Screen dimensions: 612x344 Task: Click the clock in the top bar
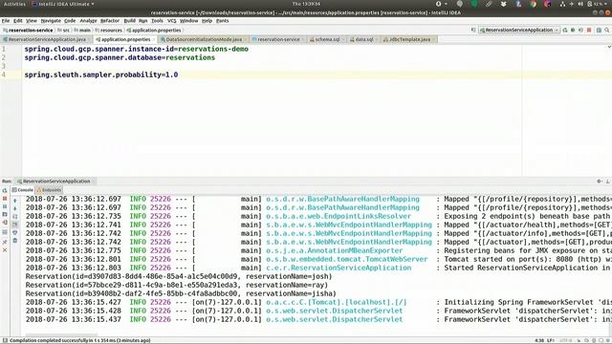[x=306, y=4]
